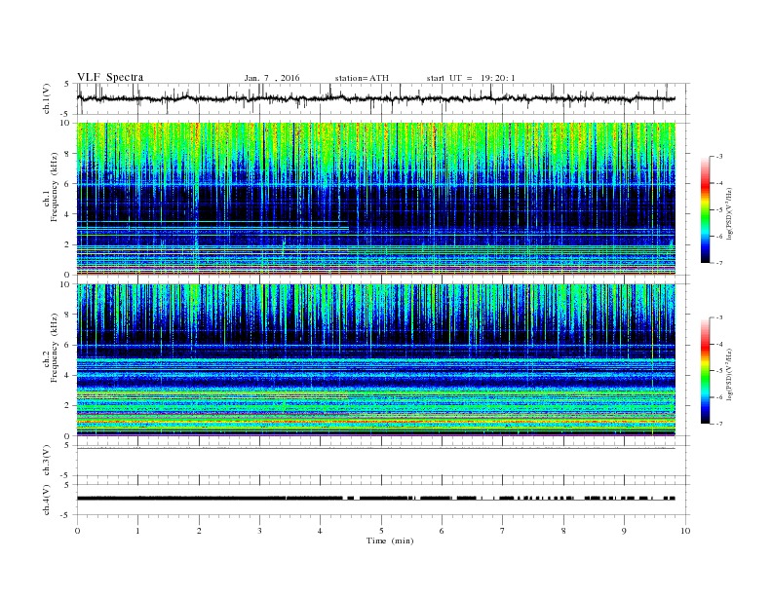The image size is (772, 596).
Task: Click the time axis tick label '8'
Action: 563,531
